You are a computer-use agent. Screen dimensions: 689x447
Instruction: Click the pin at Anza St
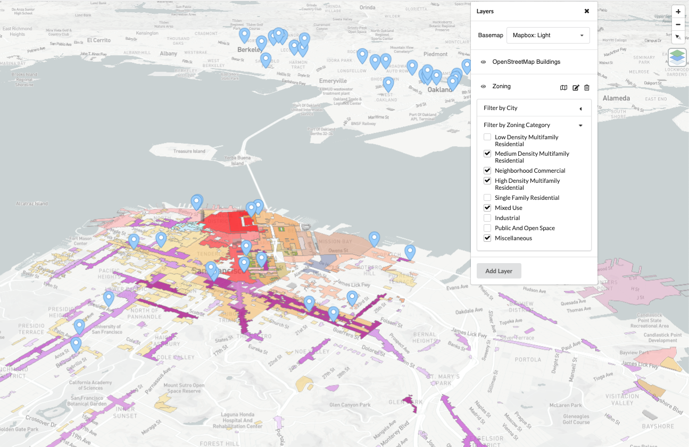76,344
